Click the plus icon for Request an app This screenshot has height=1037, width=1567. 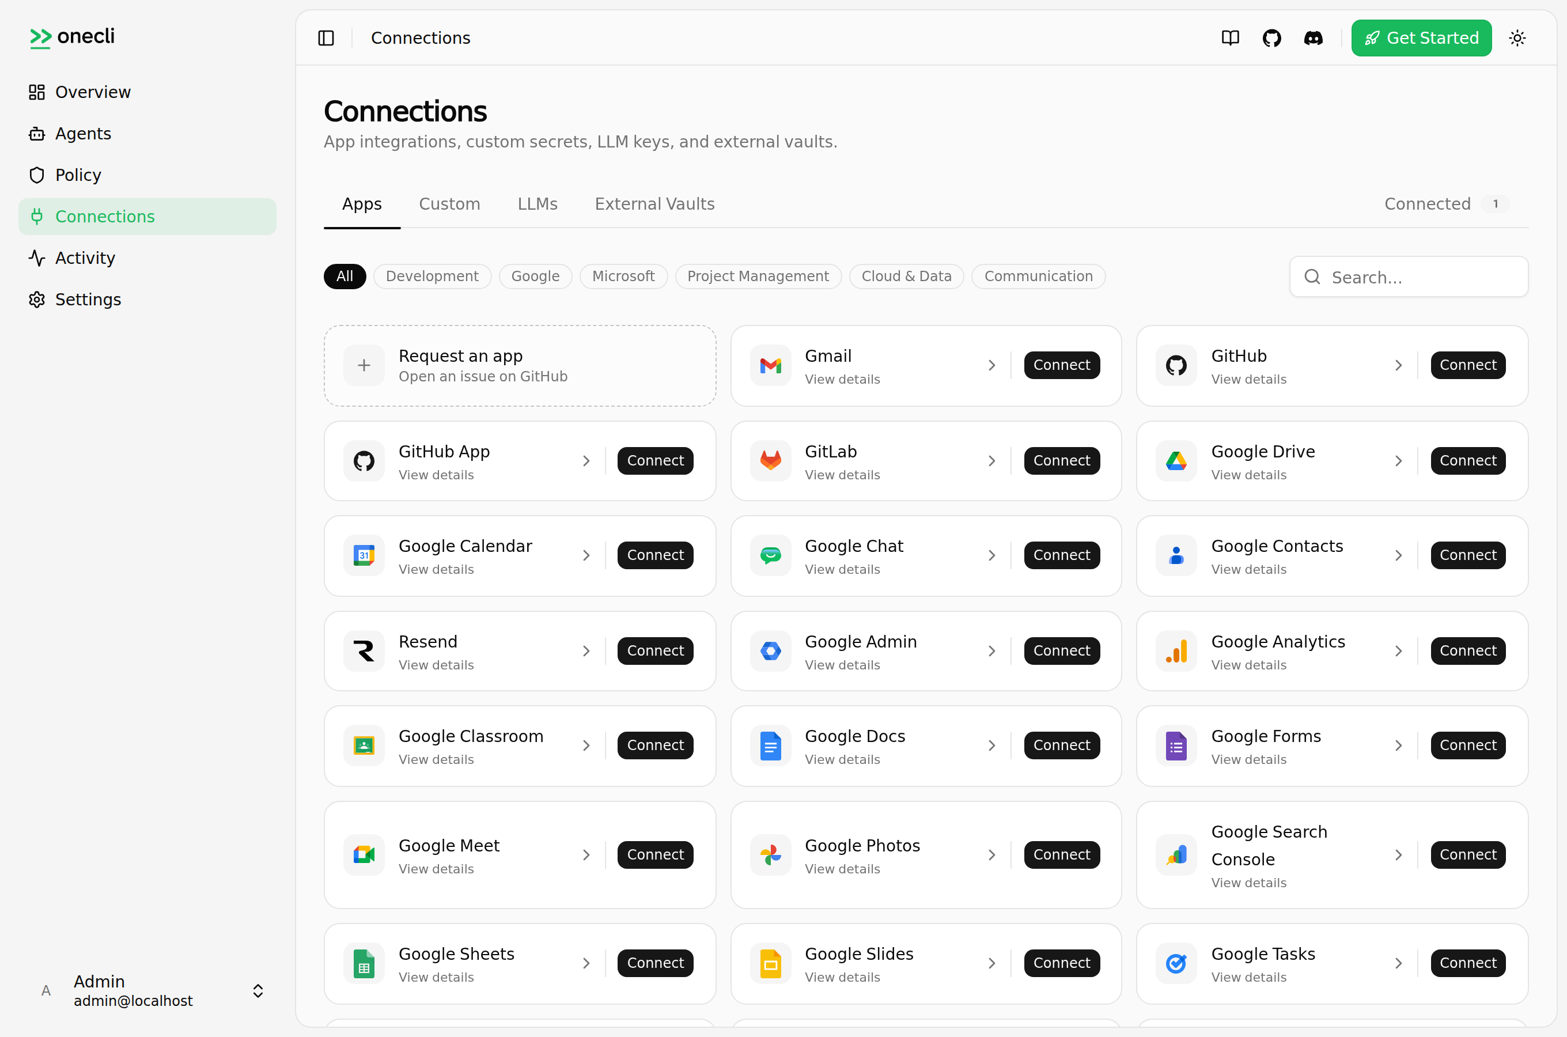[x=364, y=365]
